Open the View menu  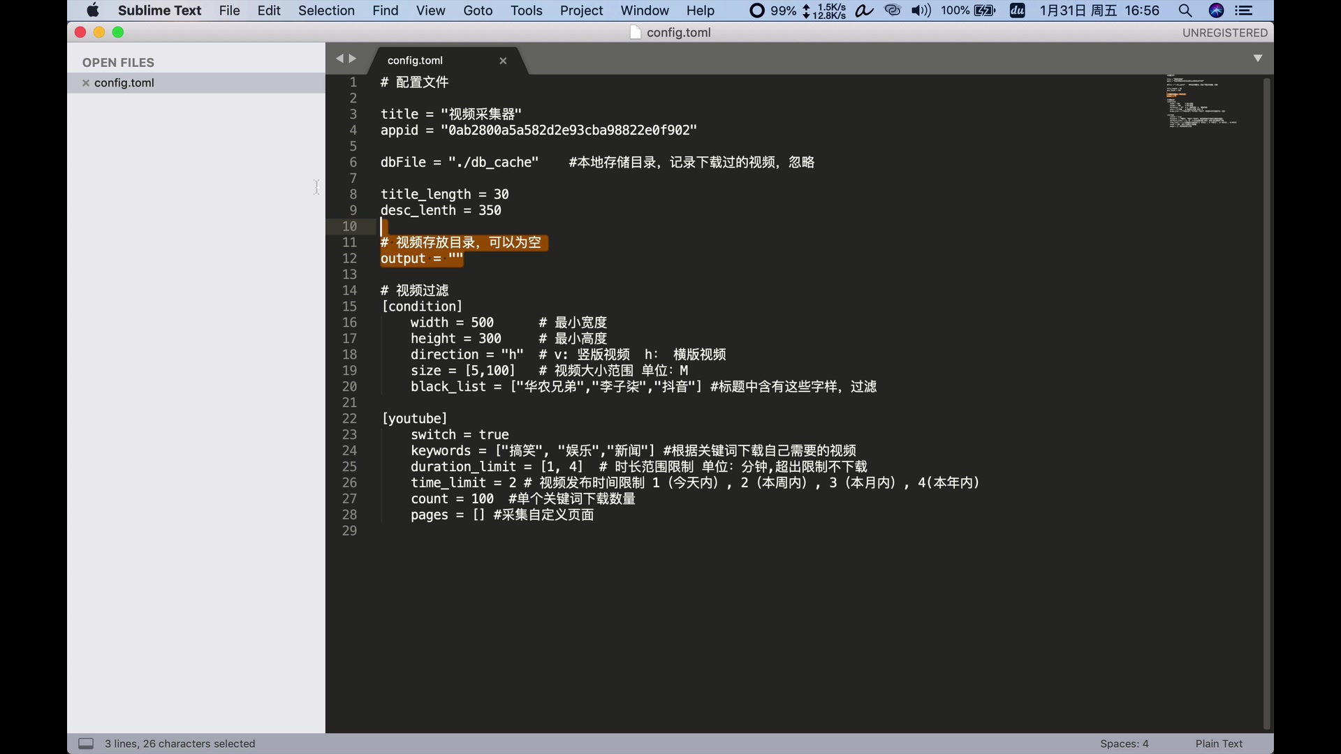pyautogui.click(x=430, y=10)
